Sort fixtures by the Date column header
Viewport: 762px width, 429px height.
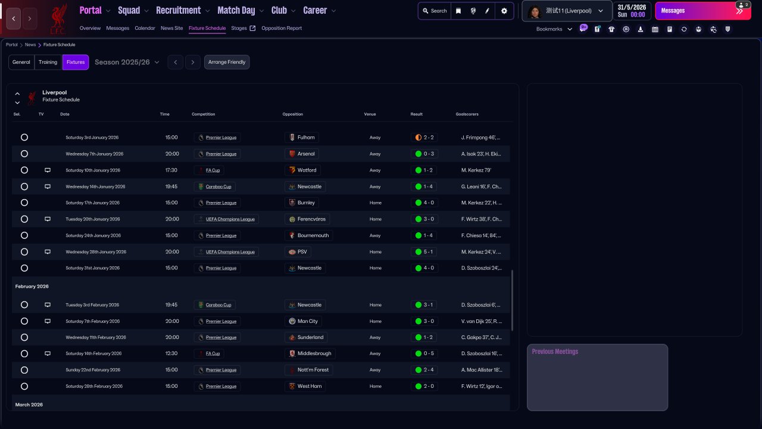coord(65,114)
